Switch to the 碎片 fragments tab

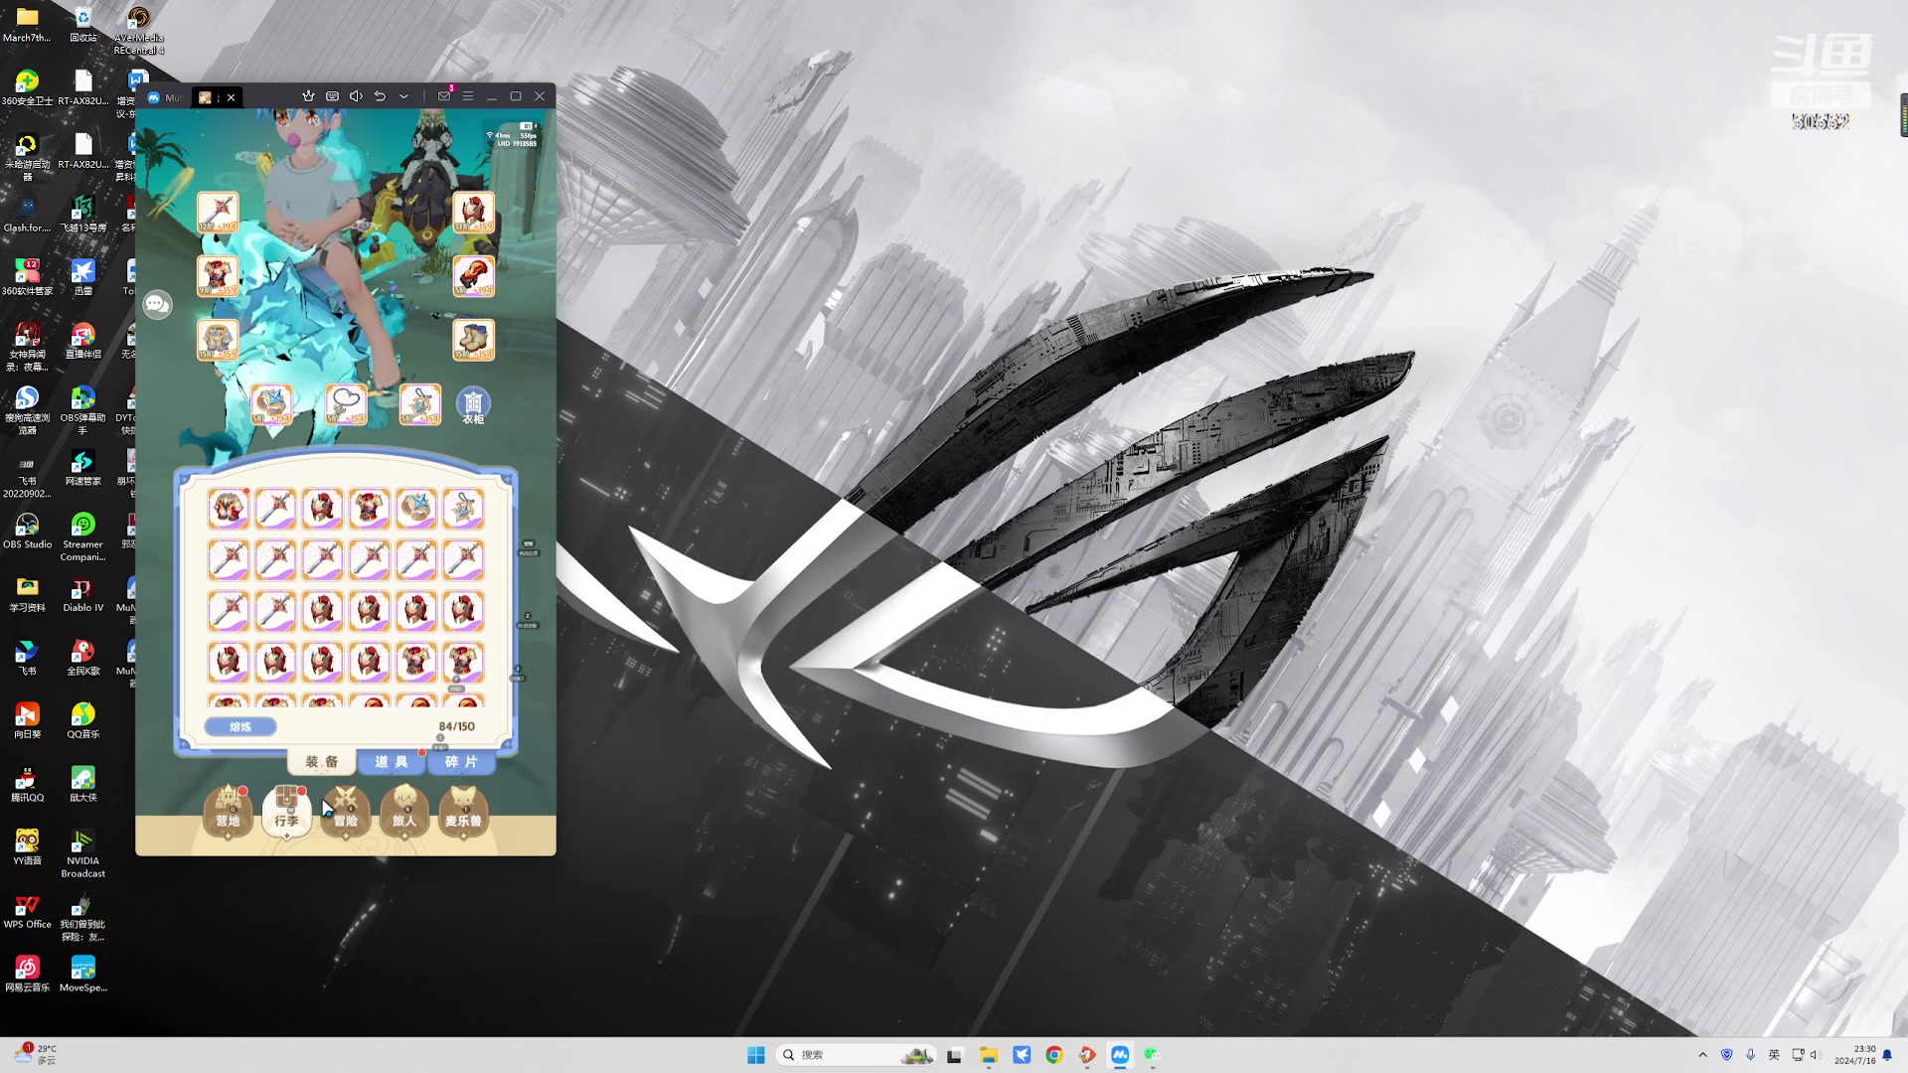461,761
